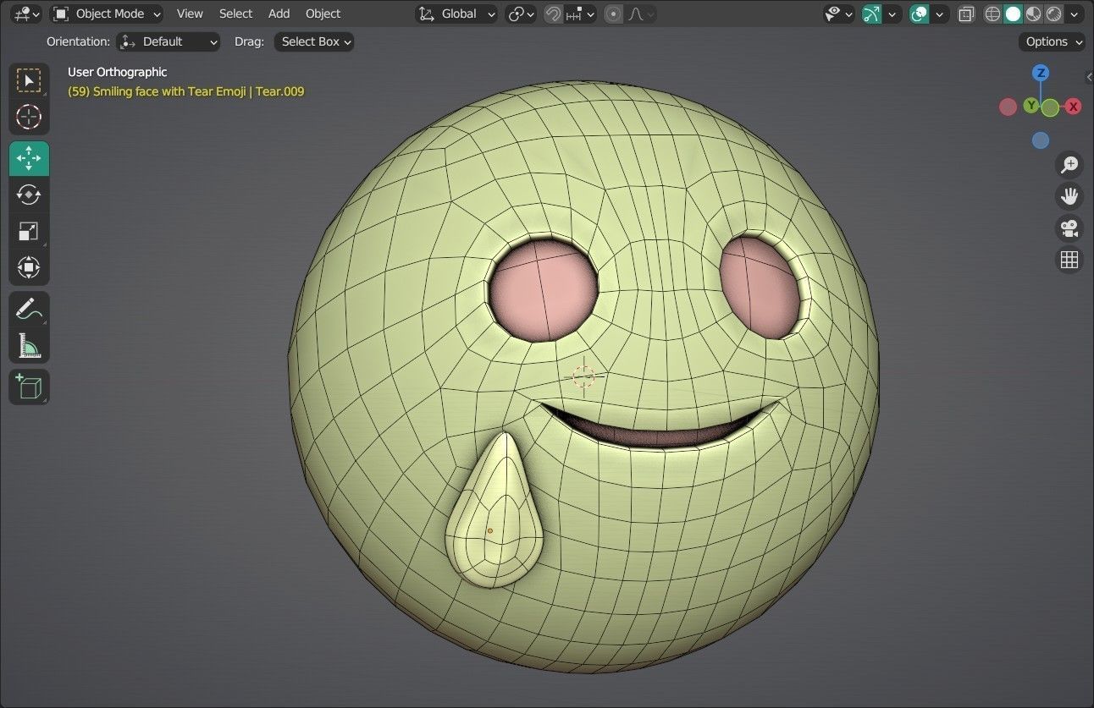Select the Annotate pencil tool
The width and height of the screenshot is (1094, 708).
coord(29,310)
